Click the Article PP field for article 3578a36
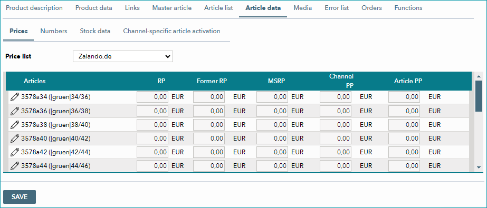The height and width of the screenshot is (208, 487). (x=404, y=111)
